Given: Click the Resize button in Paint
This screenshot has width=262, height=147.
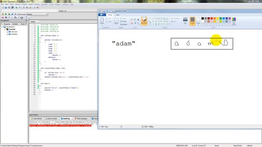Looking at the screenshot, I should point(124,22).
